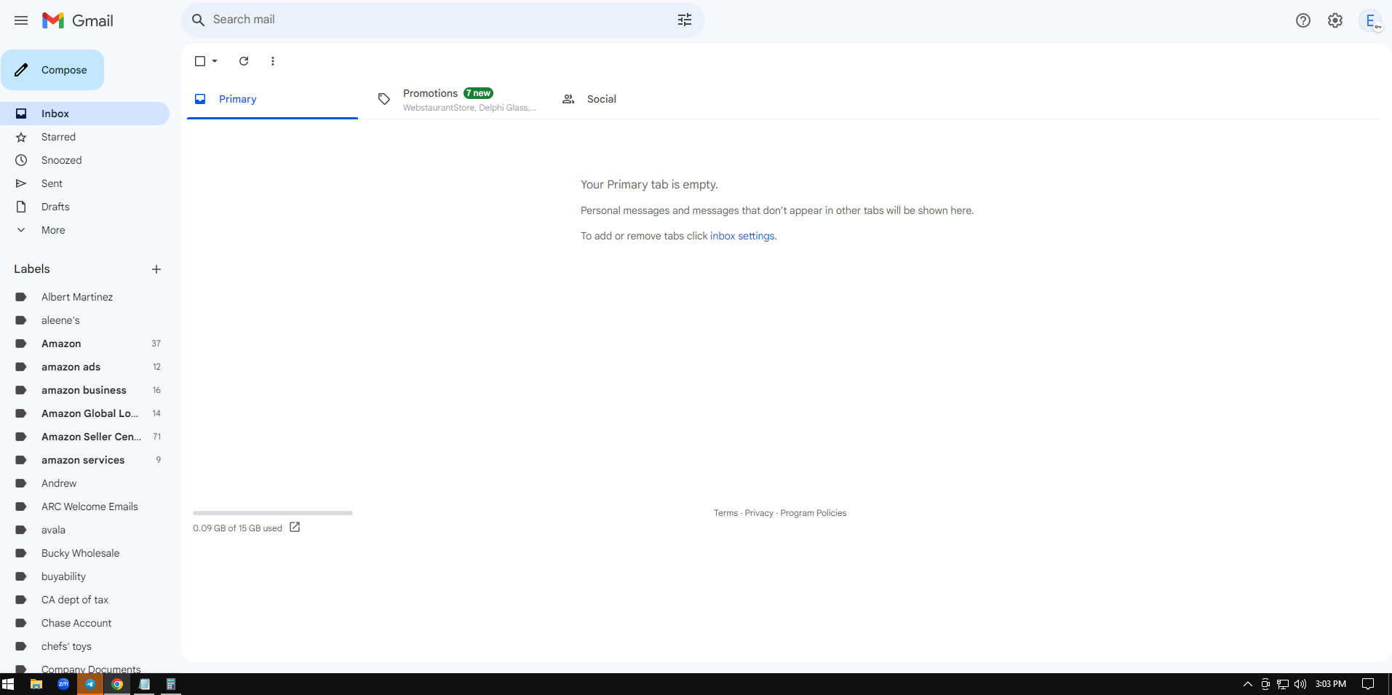Click the search magnifier icon
1392x695 pixels.
click(198, 20)
